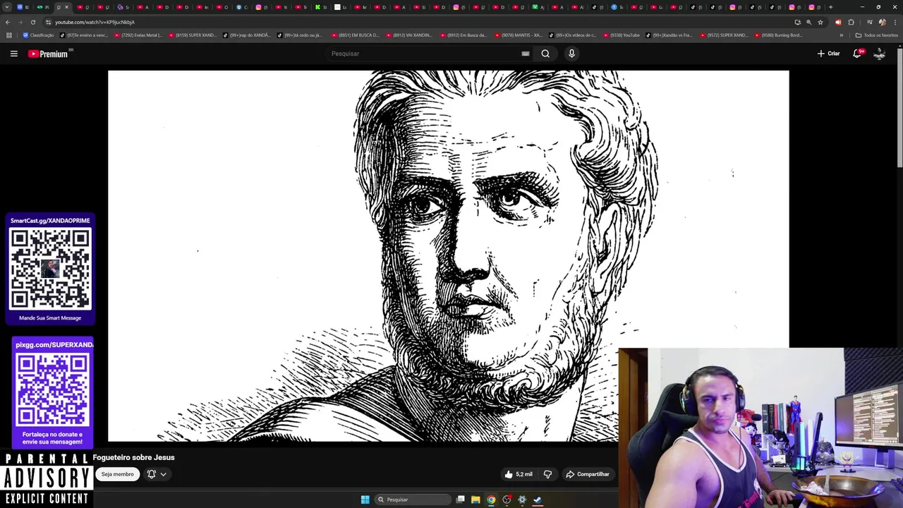Open the on-screen keyboard in search box
The image size is (903, 508).
tap(526, 54)
